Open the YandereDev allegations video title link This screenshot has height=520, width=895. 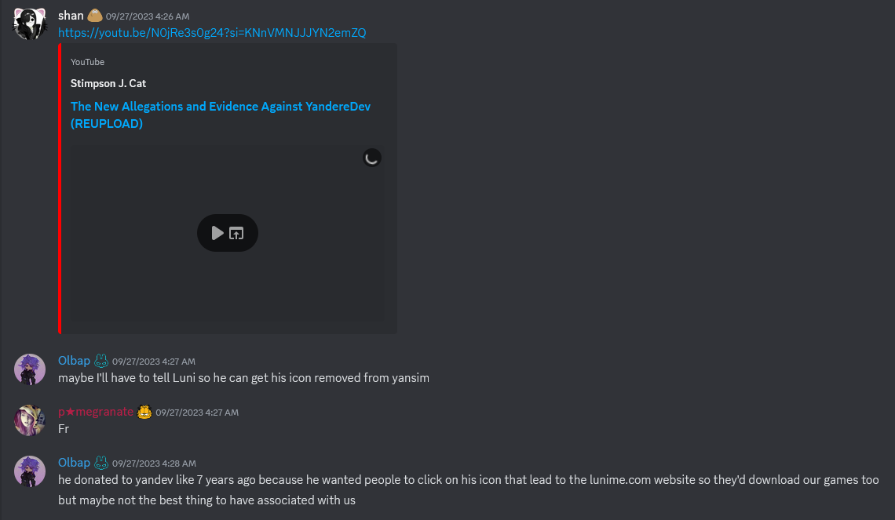click(221, 115)
